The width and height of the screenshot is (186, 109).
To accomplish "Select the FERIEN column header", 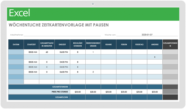I will [124, 44].
